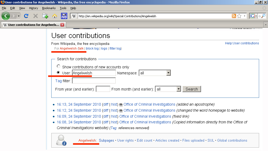The width and height of the screenshot is (268, 151).
Task: Open the Articles created link
Action: [167, 141]
